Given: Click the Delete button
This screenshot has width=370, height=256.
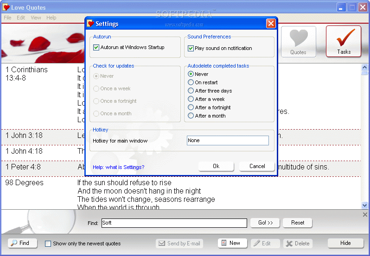Looking at the screenshot, I should pyautogui.click(x=298, y=244).
